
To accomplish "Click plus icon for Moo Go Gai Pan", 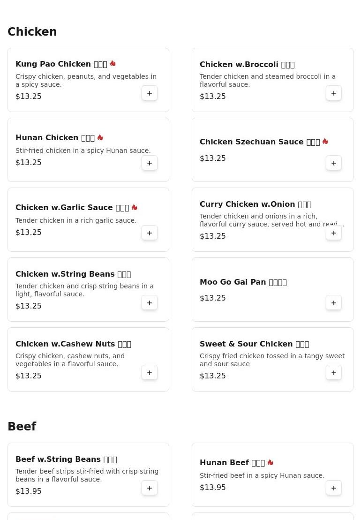I will coord(334,303).
